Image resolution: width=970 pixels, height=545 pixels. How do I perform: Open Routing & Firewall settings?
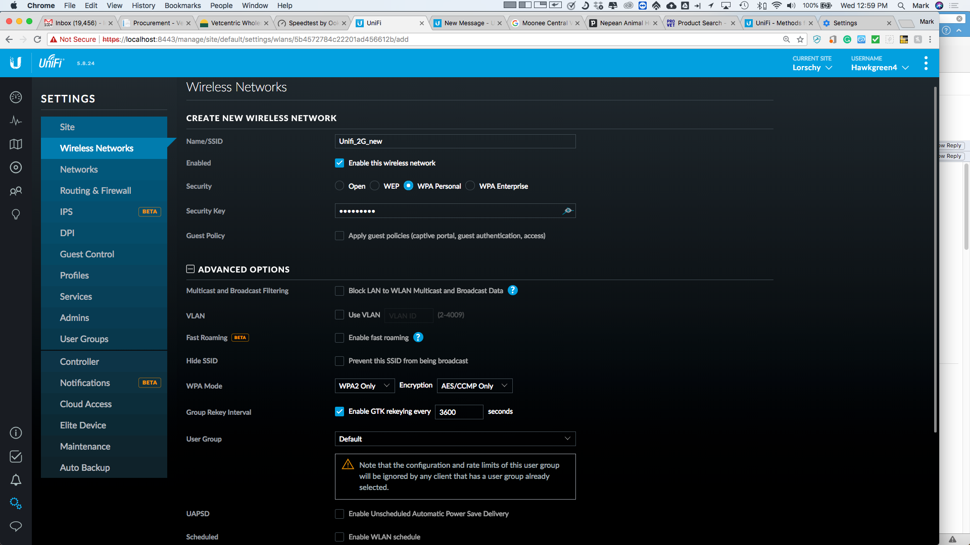point(95,191)
